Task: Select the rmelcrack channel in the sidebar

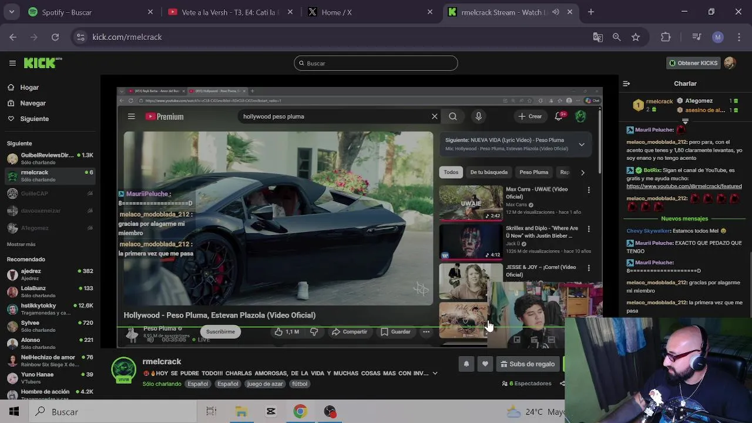Action: (x=50, y=176)
